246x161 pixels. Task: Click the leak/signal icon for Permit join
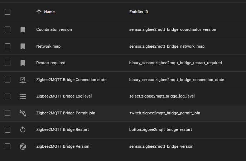(x=23, y=113)
